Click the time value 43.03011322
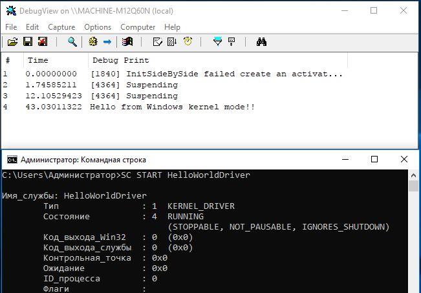421x293 pixels. click(54, 107)
